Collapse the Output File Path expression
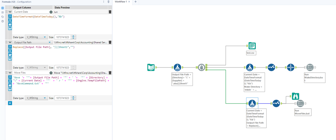This screenshot has width=336, height=140. click(x=10, y=42)
